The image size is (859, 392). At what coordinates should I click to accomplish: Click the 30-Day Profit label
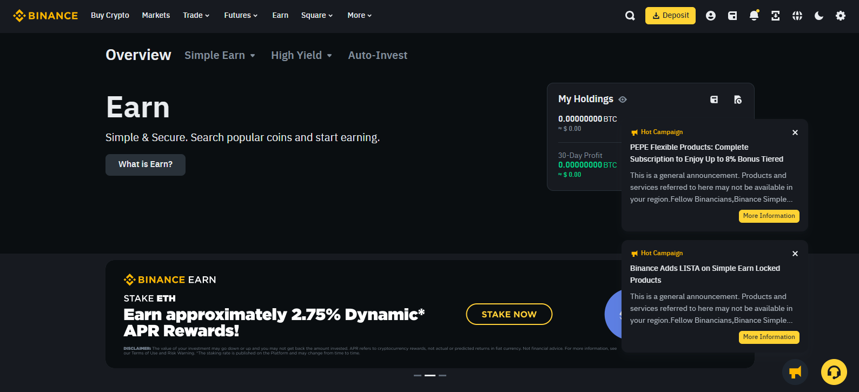(580, 155)
